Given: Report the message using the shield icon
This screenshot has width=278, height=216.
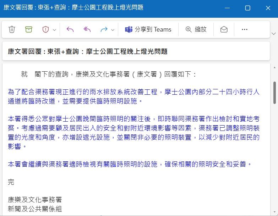Looking at the screenshot, I should pos(45,29).
